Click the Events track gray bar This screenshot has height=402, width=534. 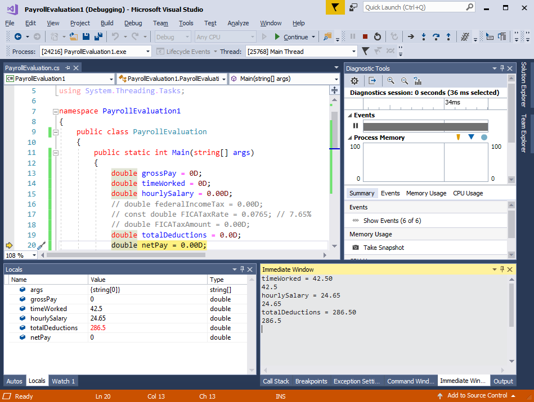pos(425,126)
